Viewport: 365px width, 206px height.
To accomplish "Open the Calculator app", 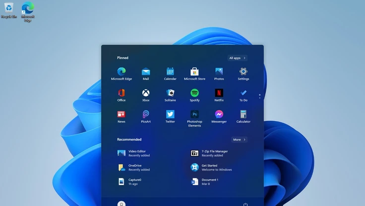I will coord(243,117).
